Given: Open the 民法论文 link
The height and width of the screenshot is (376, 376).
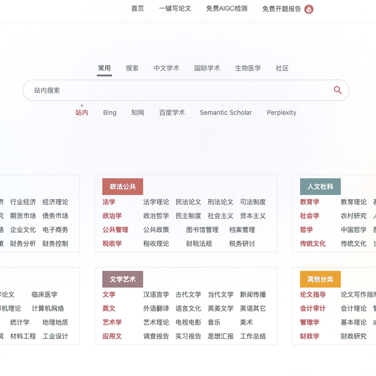Looking at the screenshot, I should [188, 202].
